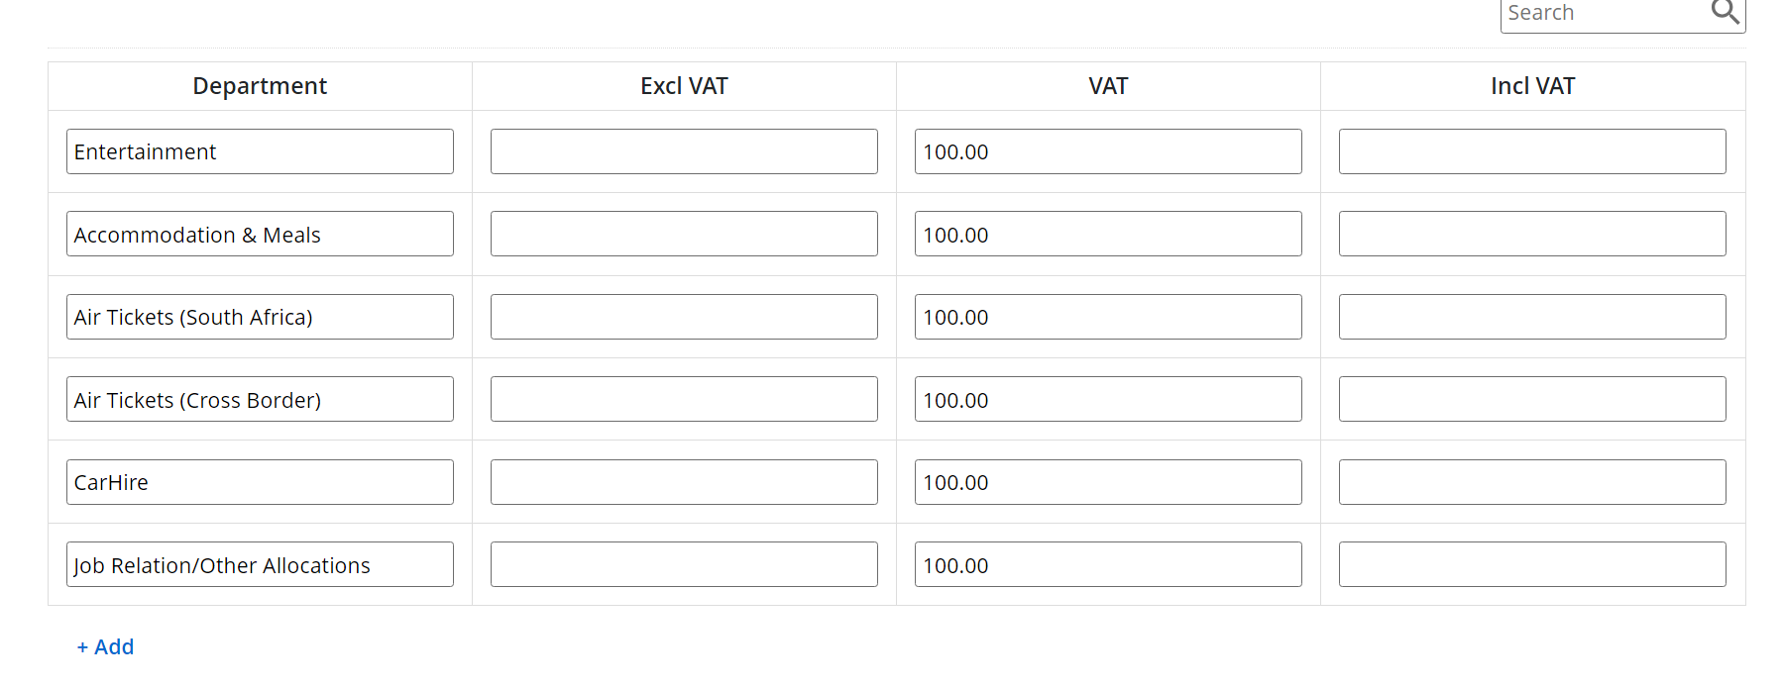Select the Entertainment department field
The height and width of the screenshot is (688, 1783).
pyautogui.click(x=260, y=151)
